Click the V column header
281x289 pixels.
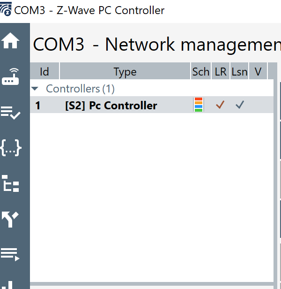click(x=258, y=72)
